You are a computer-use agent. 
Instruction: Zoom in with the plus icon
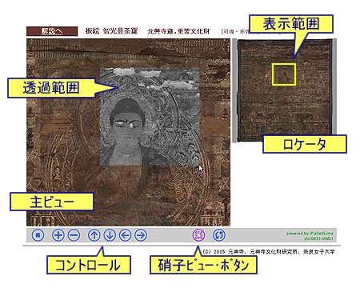click(x=58, y=235)
